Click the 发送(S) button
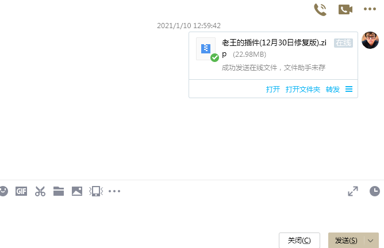This screenshot has height=248, width=384. (x=346, y=241)
